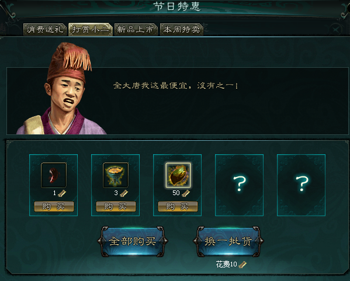Buy the feather item for 1
Screen dimensions: 350x281
point(54,207)
